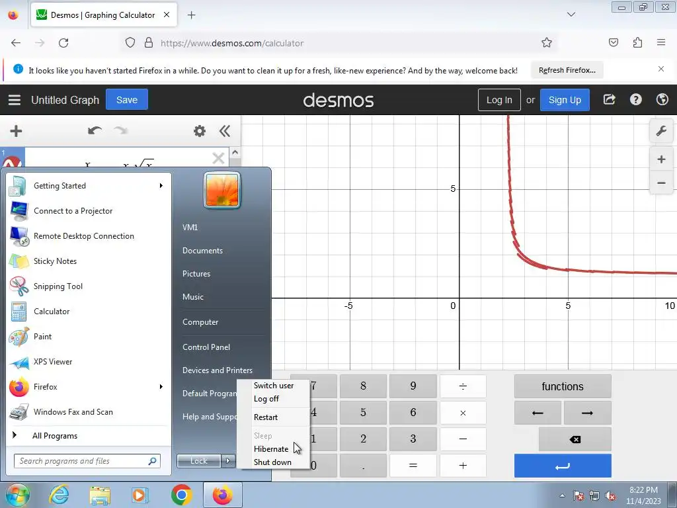Open Documents from Start menu
This screenshot has width=677, height=508.
[202, 251]
